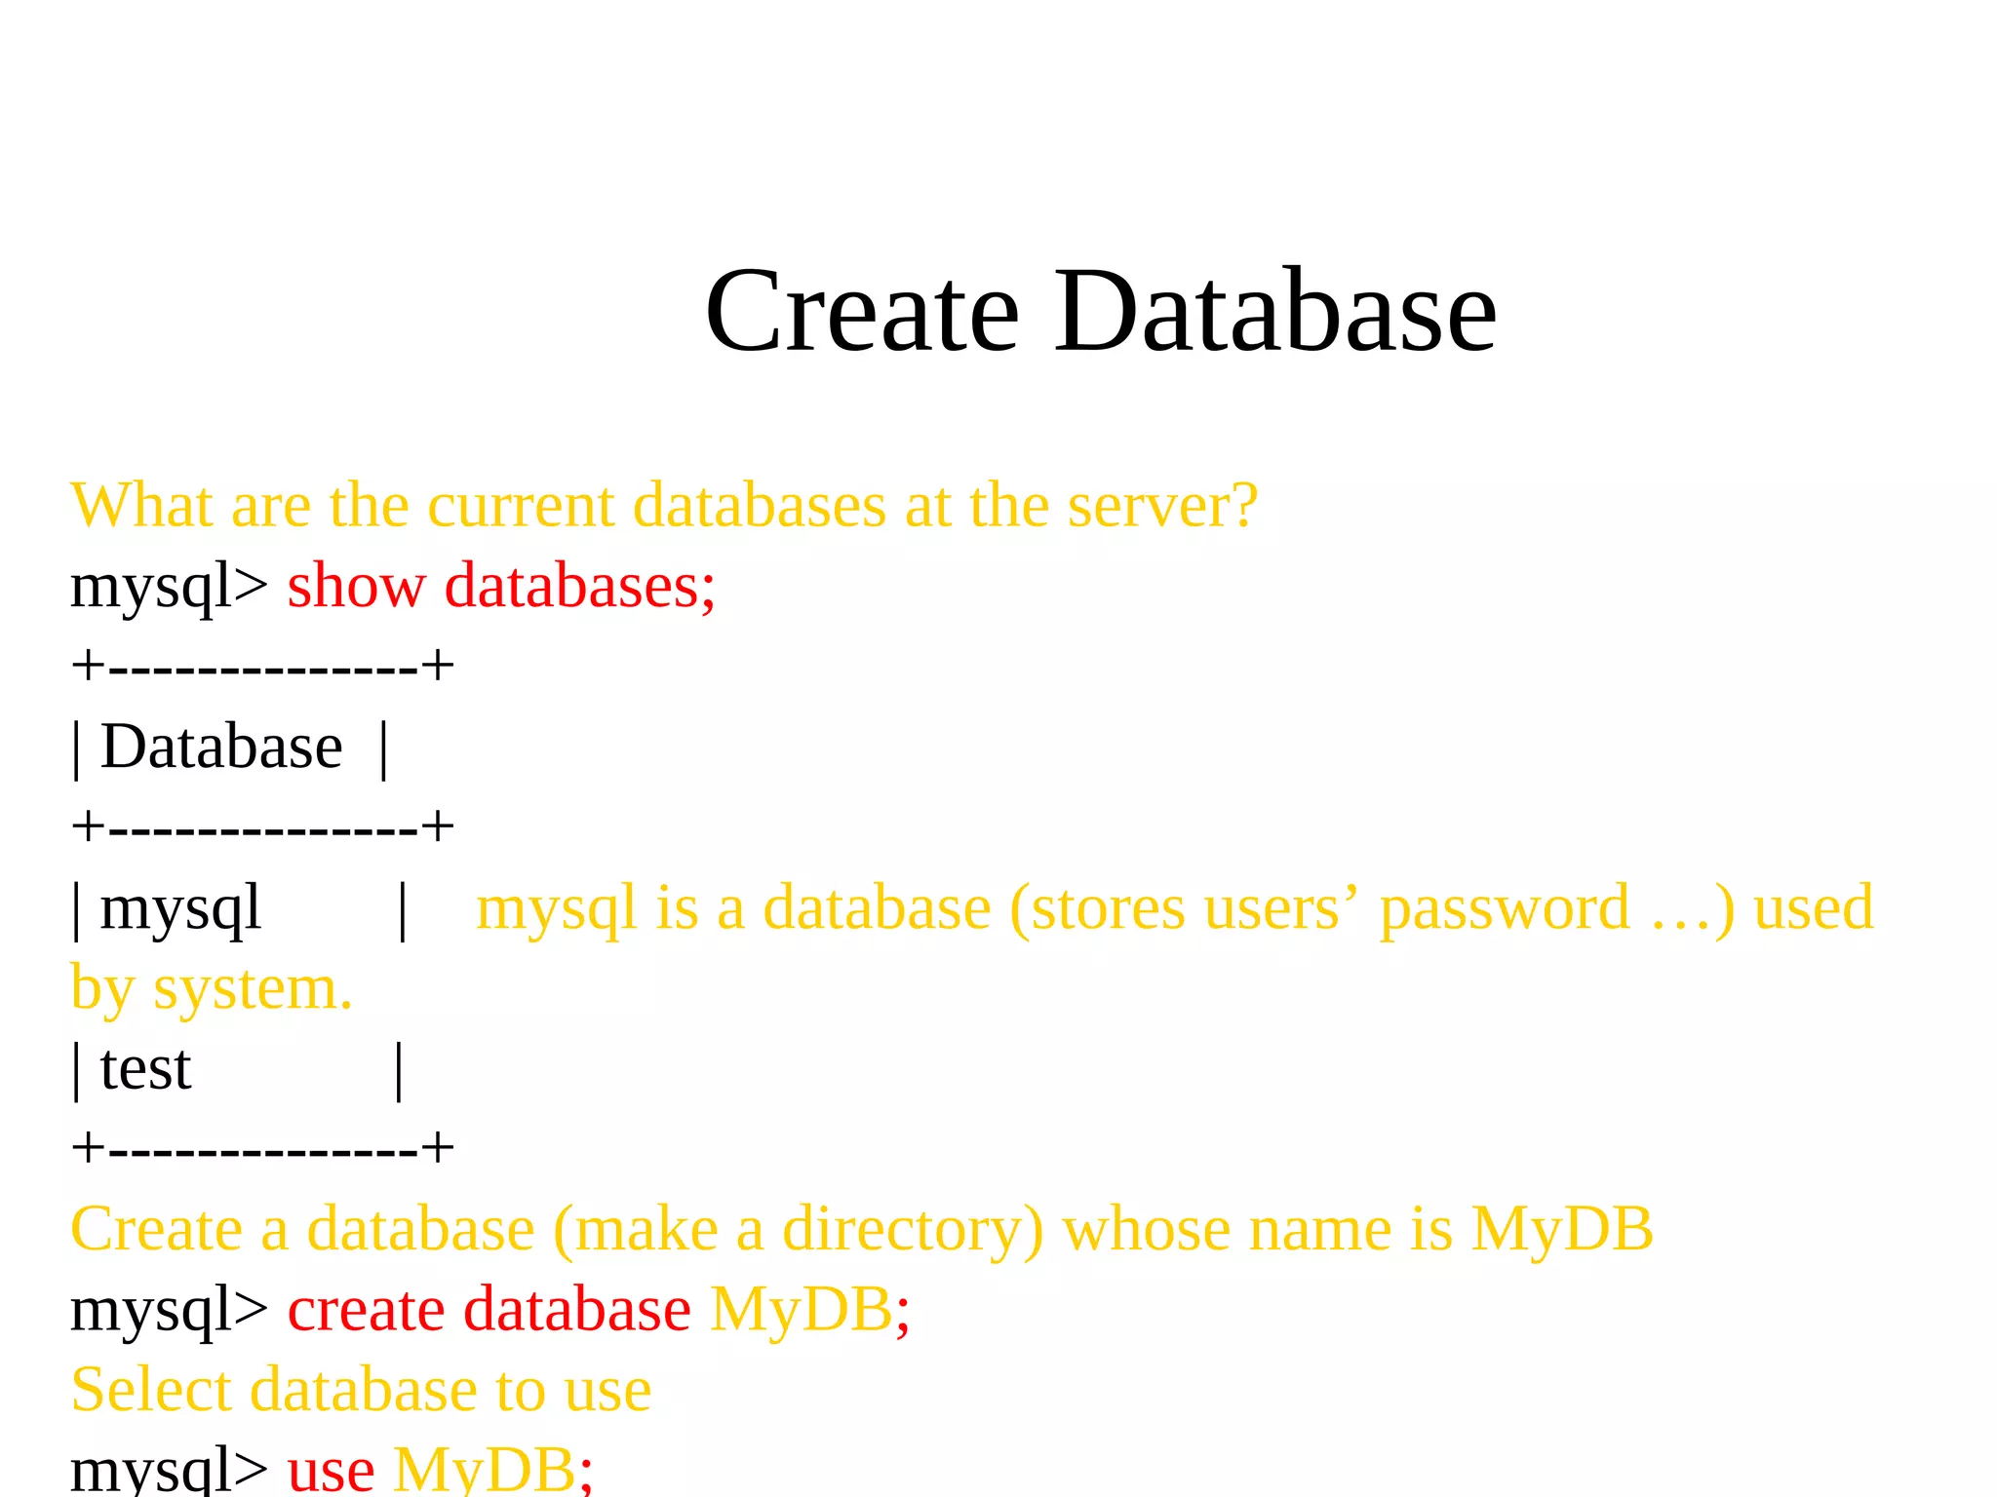The image size is (1997, 1497).
Task: Click the Create Database slide title
Action: [x=1100, y=312]
